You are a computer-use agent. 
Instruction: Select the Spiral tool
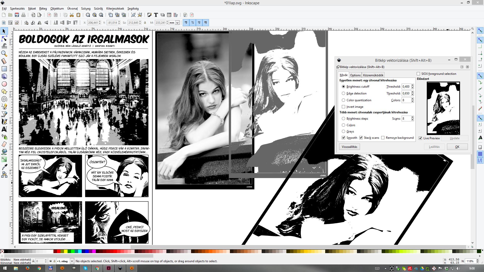[x=4, y=99]
